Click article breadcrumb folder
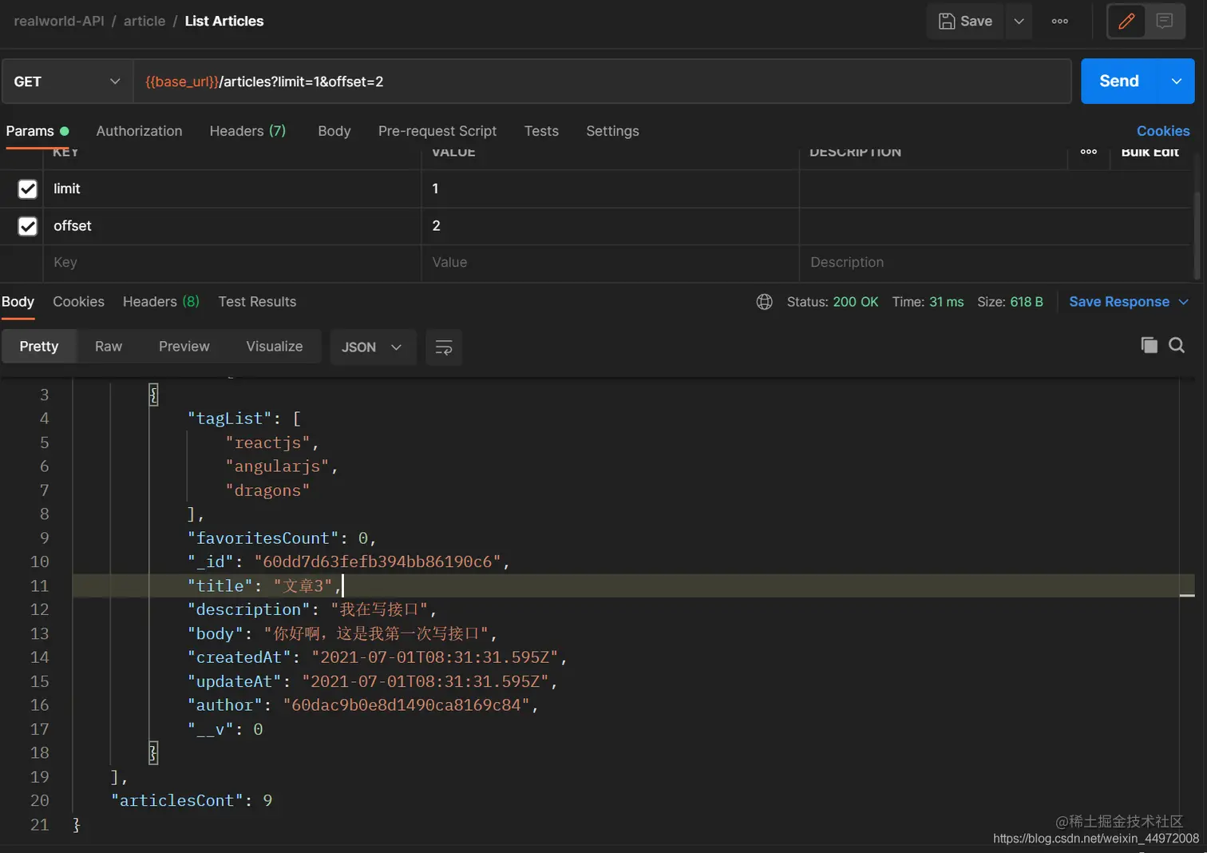Viewport: 1207px width, 853px height. click(x=144, y=22)
